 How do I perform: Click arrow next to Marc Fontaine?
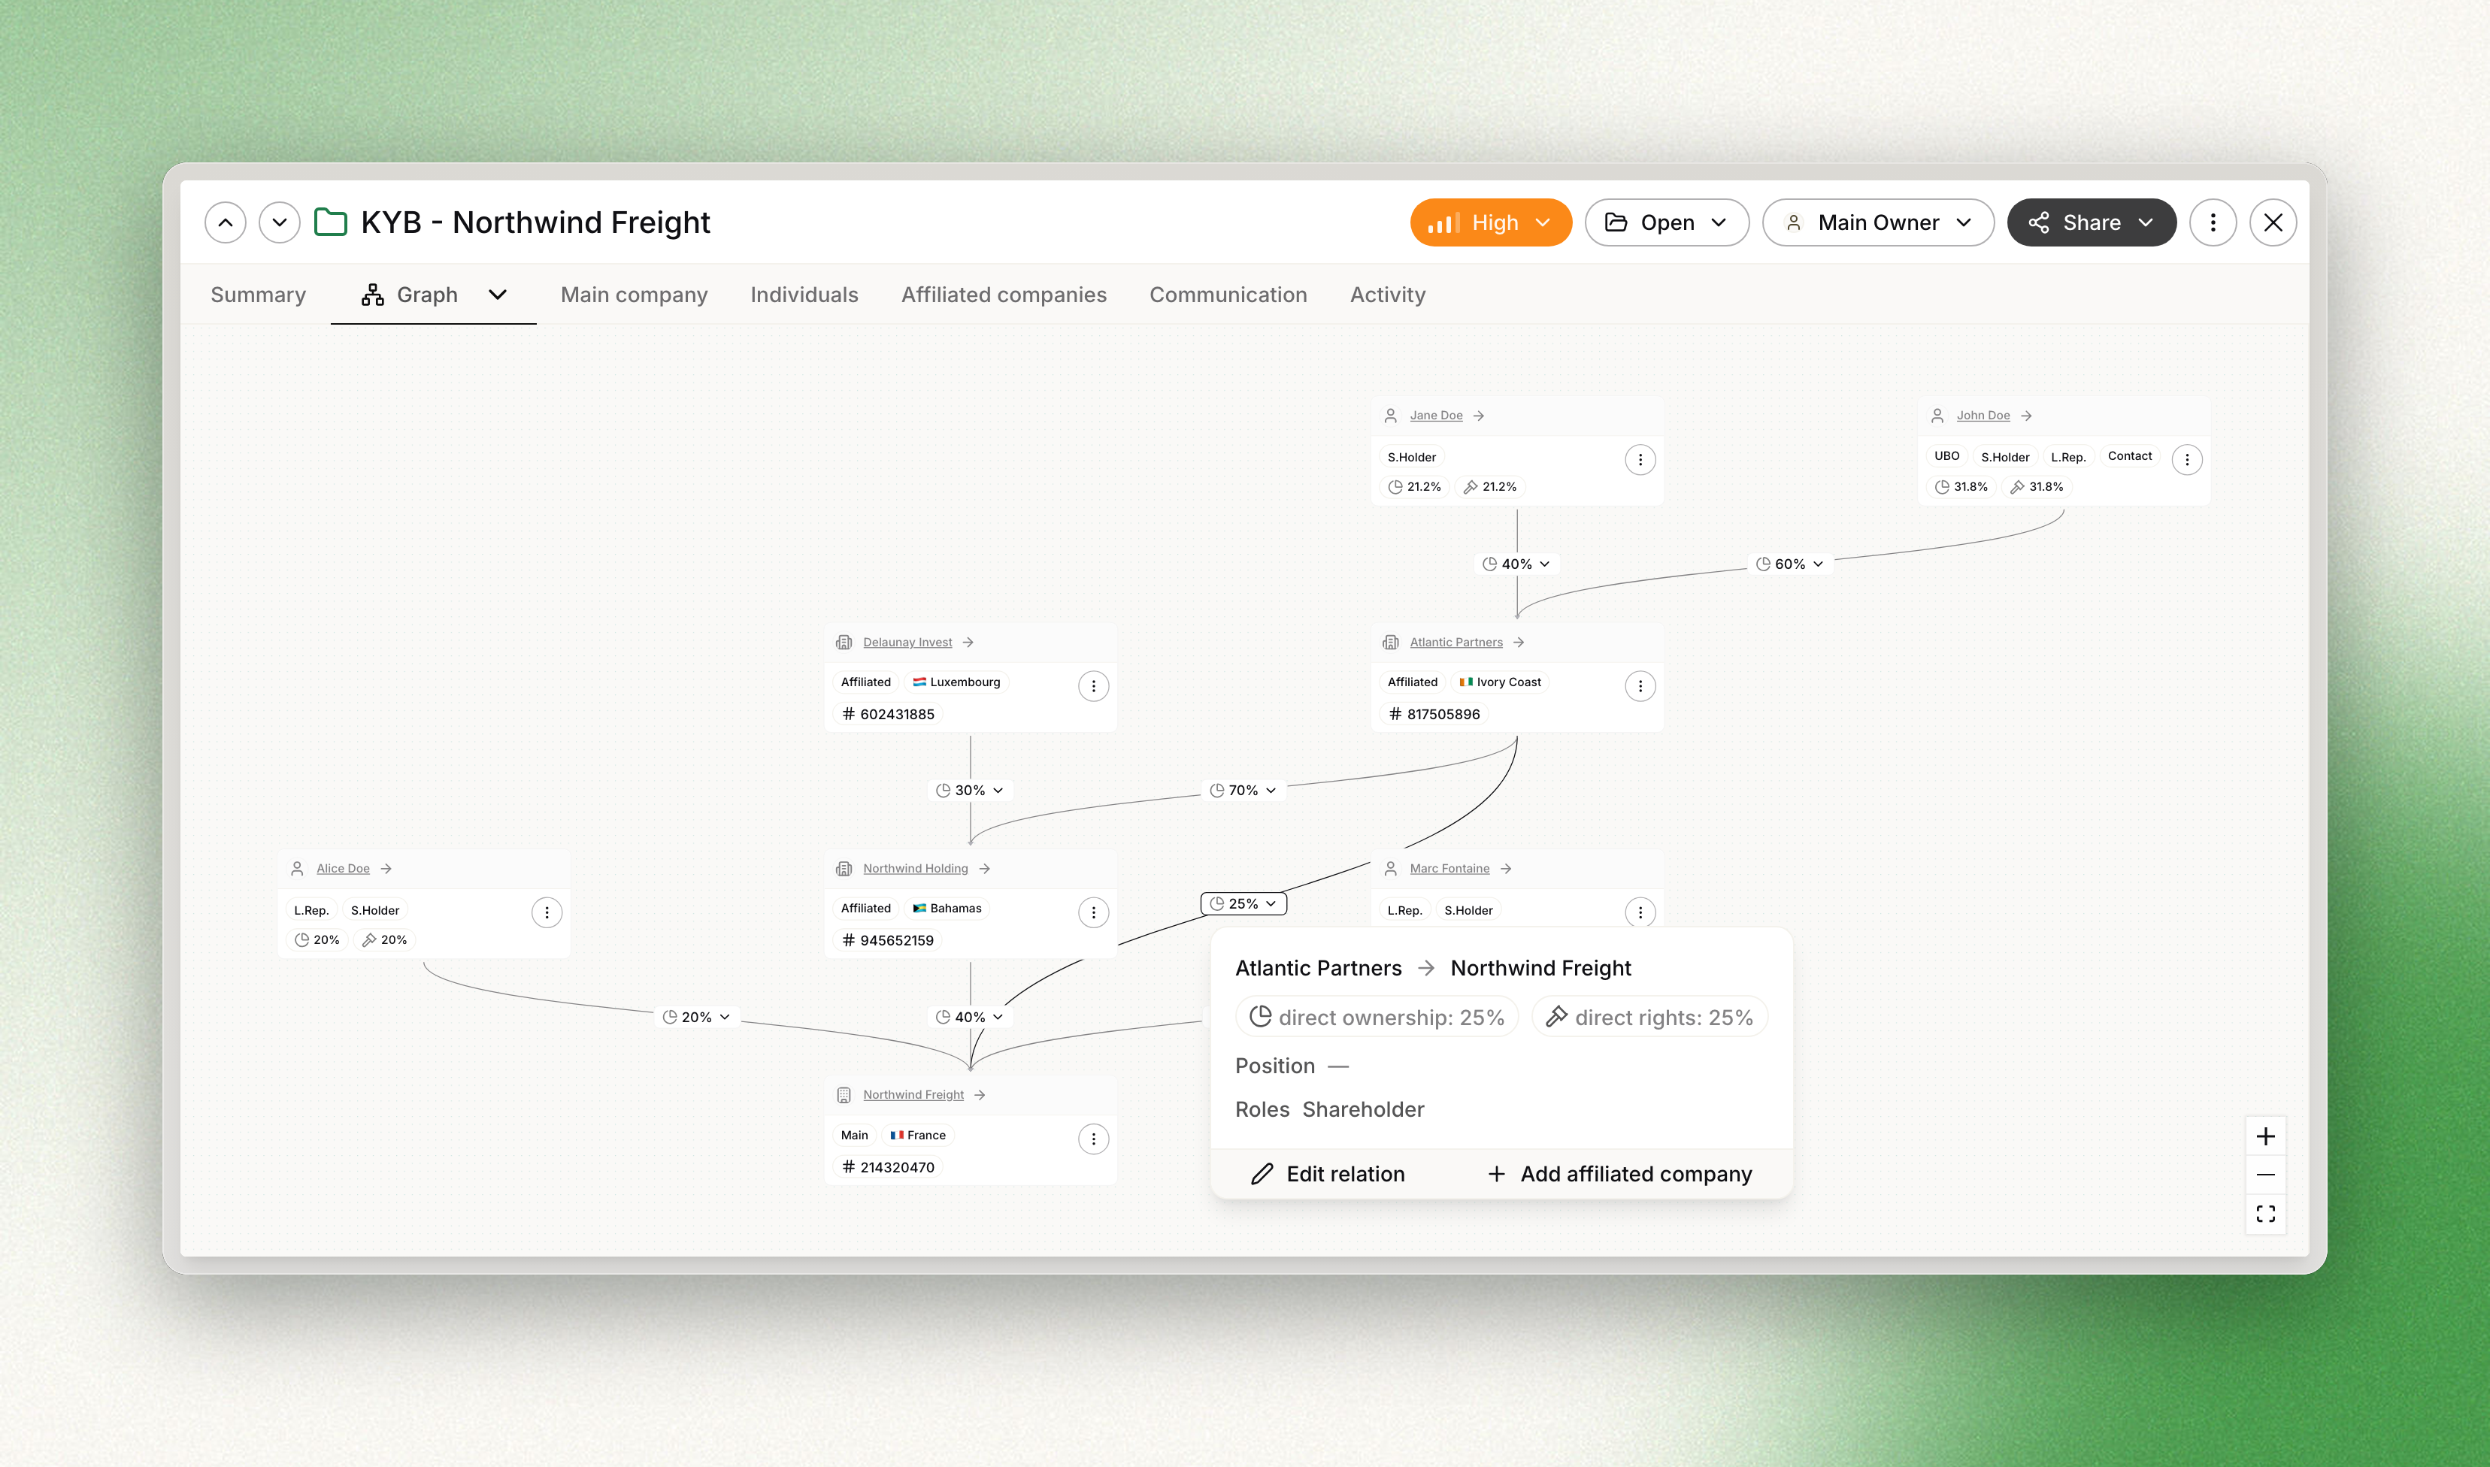coord(1506,869)
